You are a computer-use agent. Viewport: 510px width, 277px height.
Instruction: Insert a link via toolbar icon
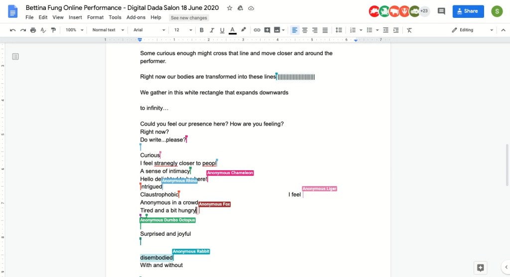pyautogui.click(x=257, y=30)
